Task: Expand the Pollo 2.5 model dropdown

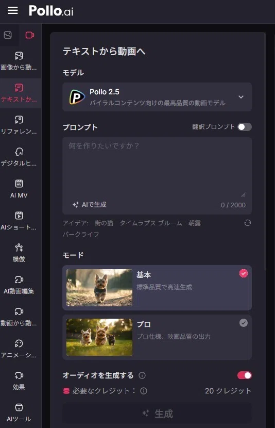Action: [157, 97]
